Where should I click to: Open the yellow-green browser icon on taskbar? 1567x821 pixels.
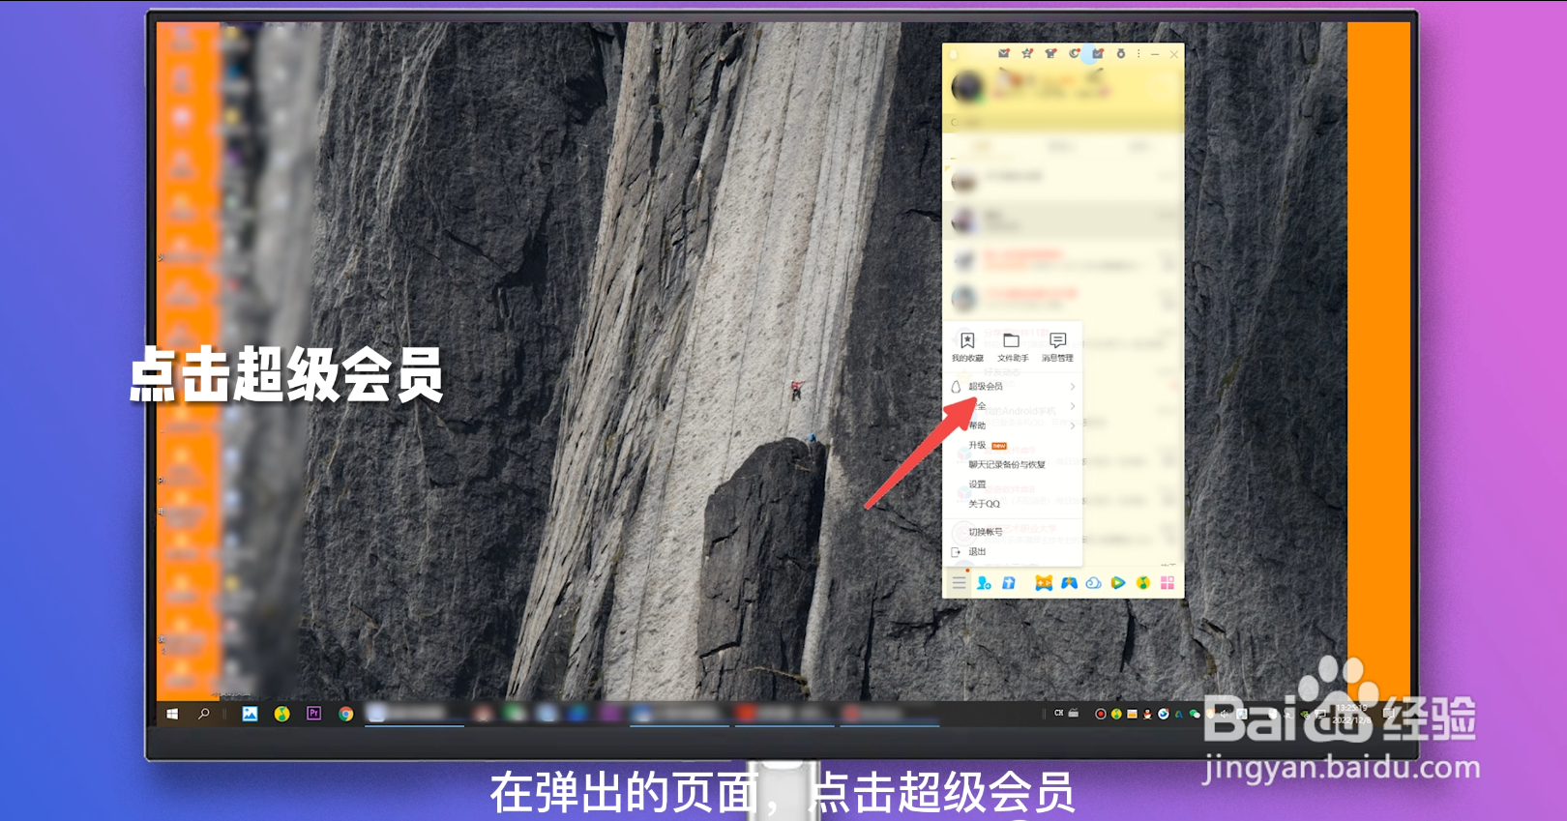click(281, 714)
